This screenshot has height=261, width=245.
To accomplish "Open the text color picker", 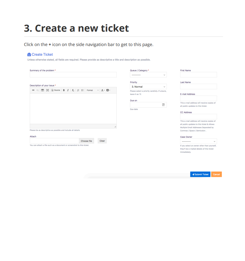I will (x=103, y=90).
